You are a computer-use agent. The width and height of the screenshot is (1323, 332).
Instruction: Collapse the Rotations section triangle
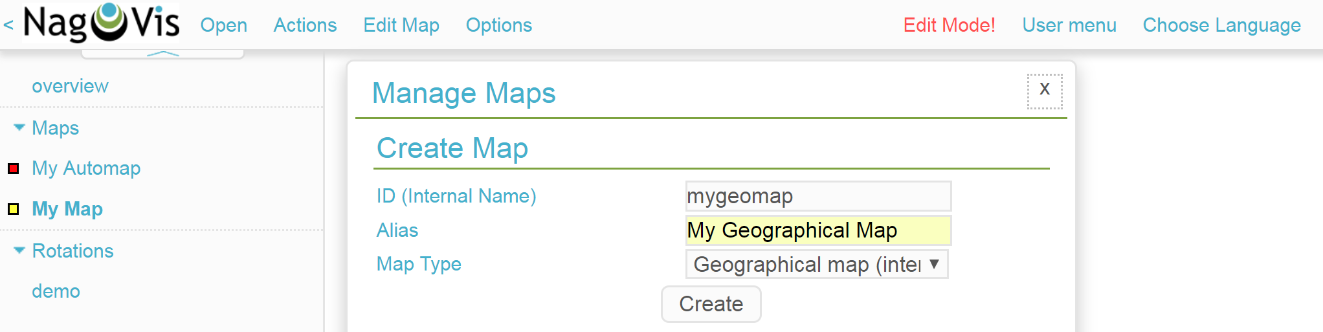19,250
